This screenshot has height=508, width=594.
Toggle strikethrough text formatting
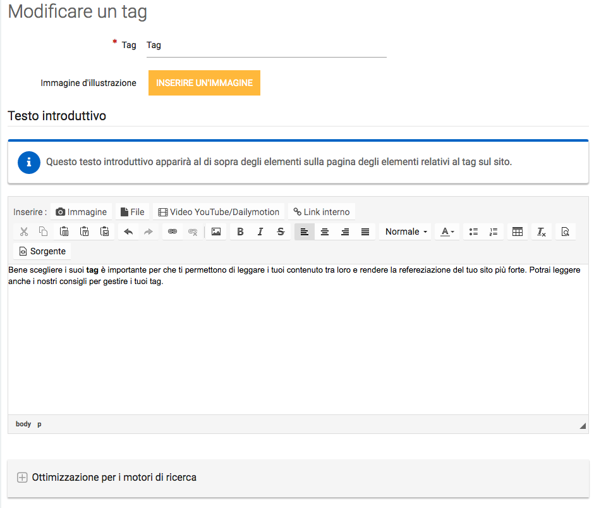point(281,232)
